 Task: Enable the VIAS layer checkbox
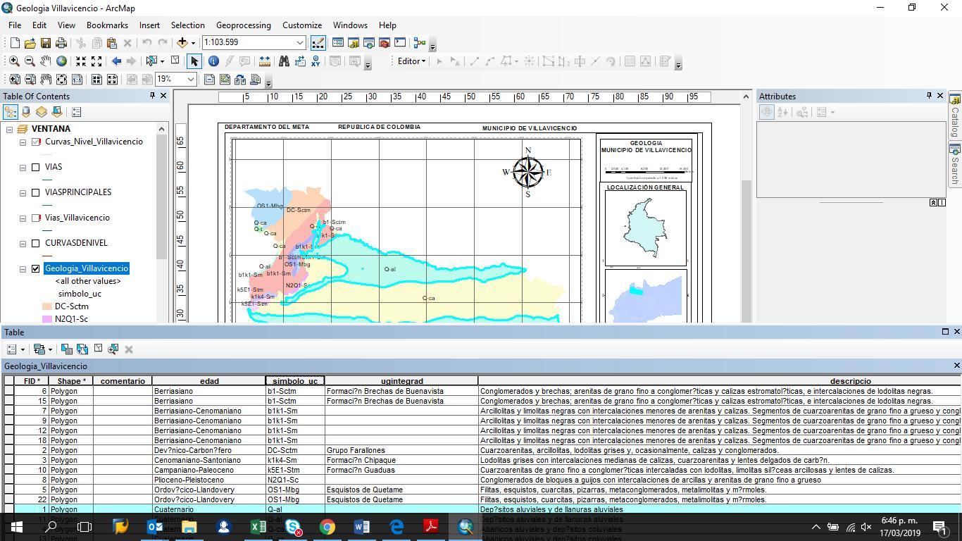36,167
